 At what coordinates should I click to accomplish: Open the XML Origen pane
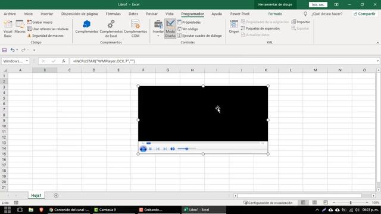[x=234, y=27]
